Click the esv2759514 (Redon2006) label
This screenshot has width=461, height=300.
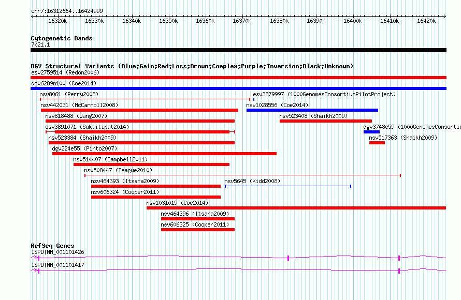coord(65,72)
